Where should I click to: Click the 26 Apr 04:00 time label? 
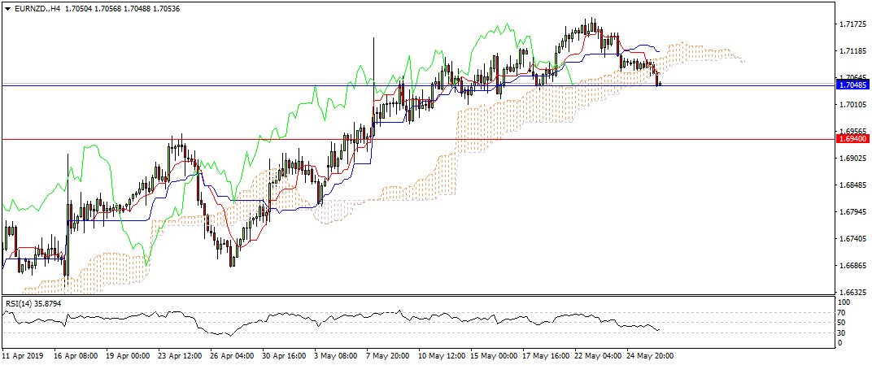pyautogui.click(x=232, y=355)
